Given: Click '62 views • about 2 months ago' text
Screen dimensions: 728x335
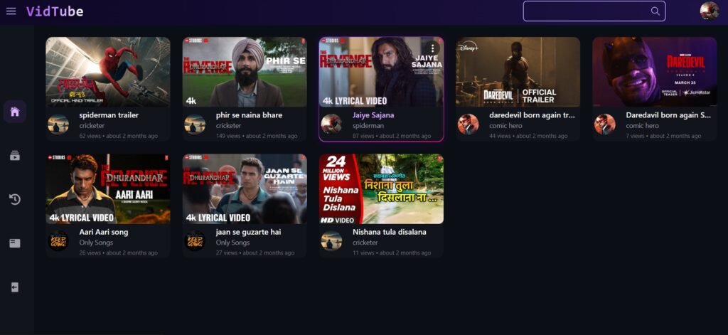Looking at the screenshot, I should click(x=119, y=136).
